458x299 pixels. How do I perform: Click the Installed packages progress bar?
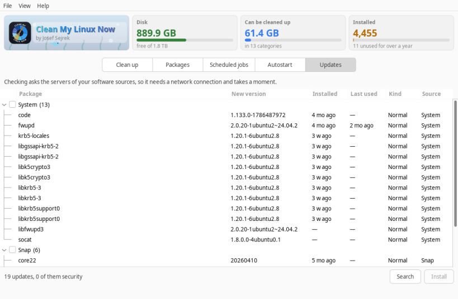[x=402, y=40]
